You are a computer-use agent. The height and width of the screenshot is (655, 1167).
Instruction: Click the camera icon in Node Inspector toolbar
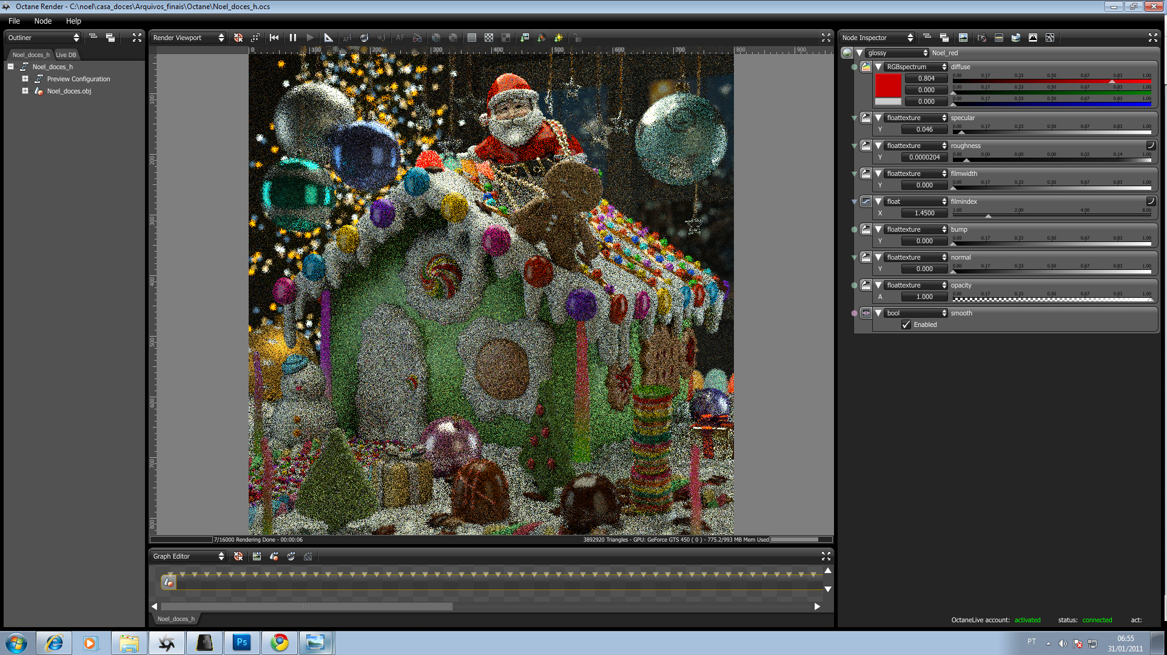pos(982,38)
